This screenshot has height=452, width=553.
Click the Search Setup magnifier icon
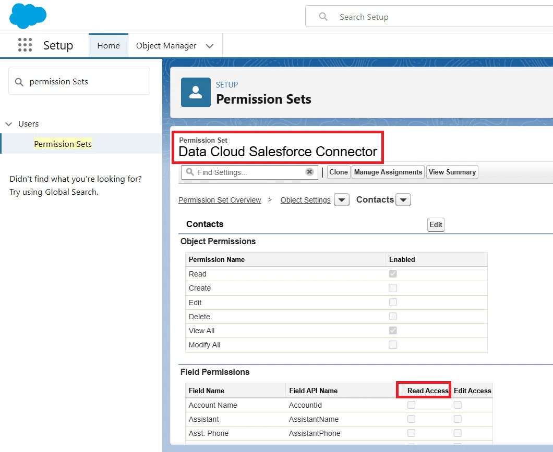click(x=323, y=17)
